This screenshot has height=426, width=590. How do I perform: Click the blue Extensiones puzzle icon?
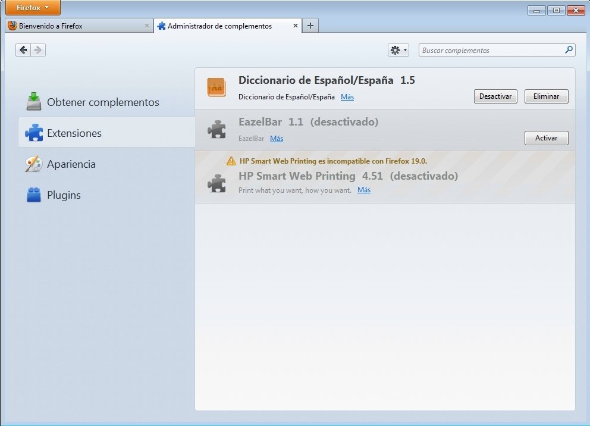[x=34, y=133]
